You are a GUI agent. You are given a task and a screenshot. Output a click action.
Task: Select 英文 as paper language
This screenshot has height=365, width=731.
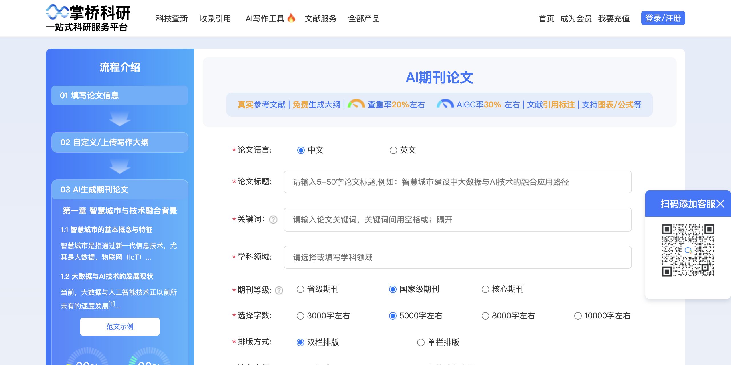(x=393, y=150)
